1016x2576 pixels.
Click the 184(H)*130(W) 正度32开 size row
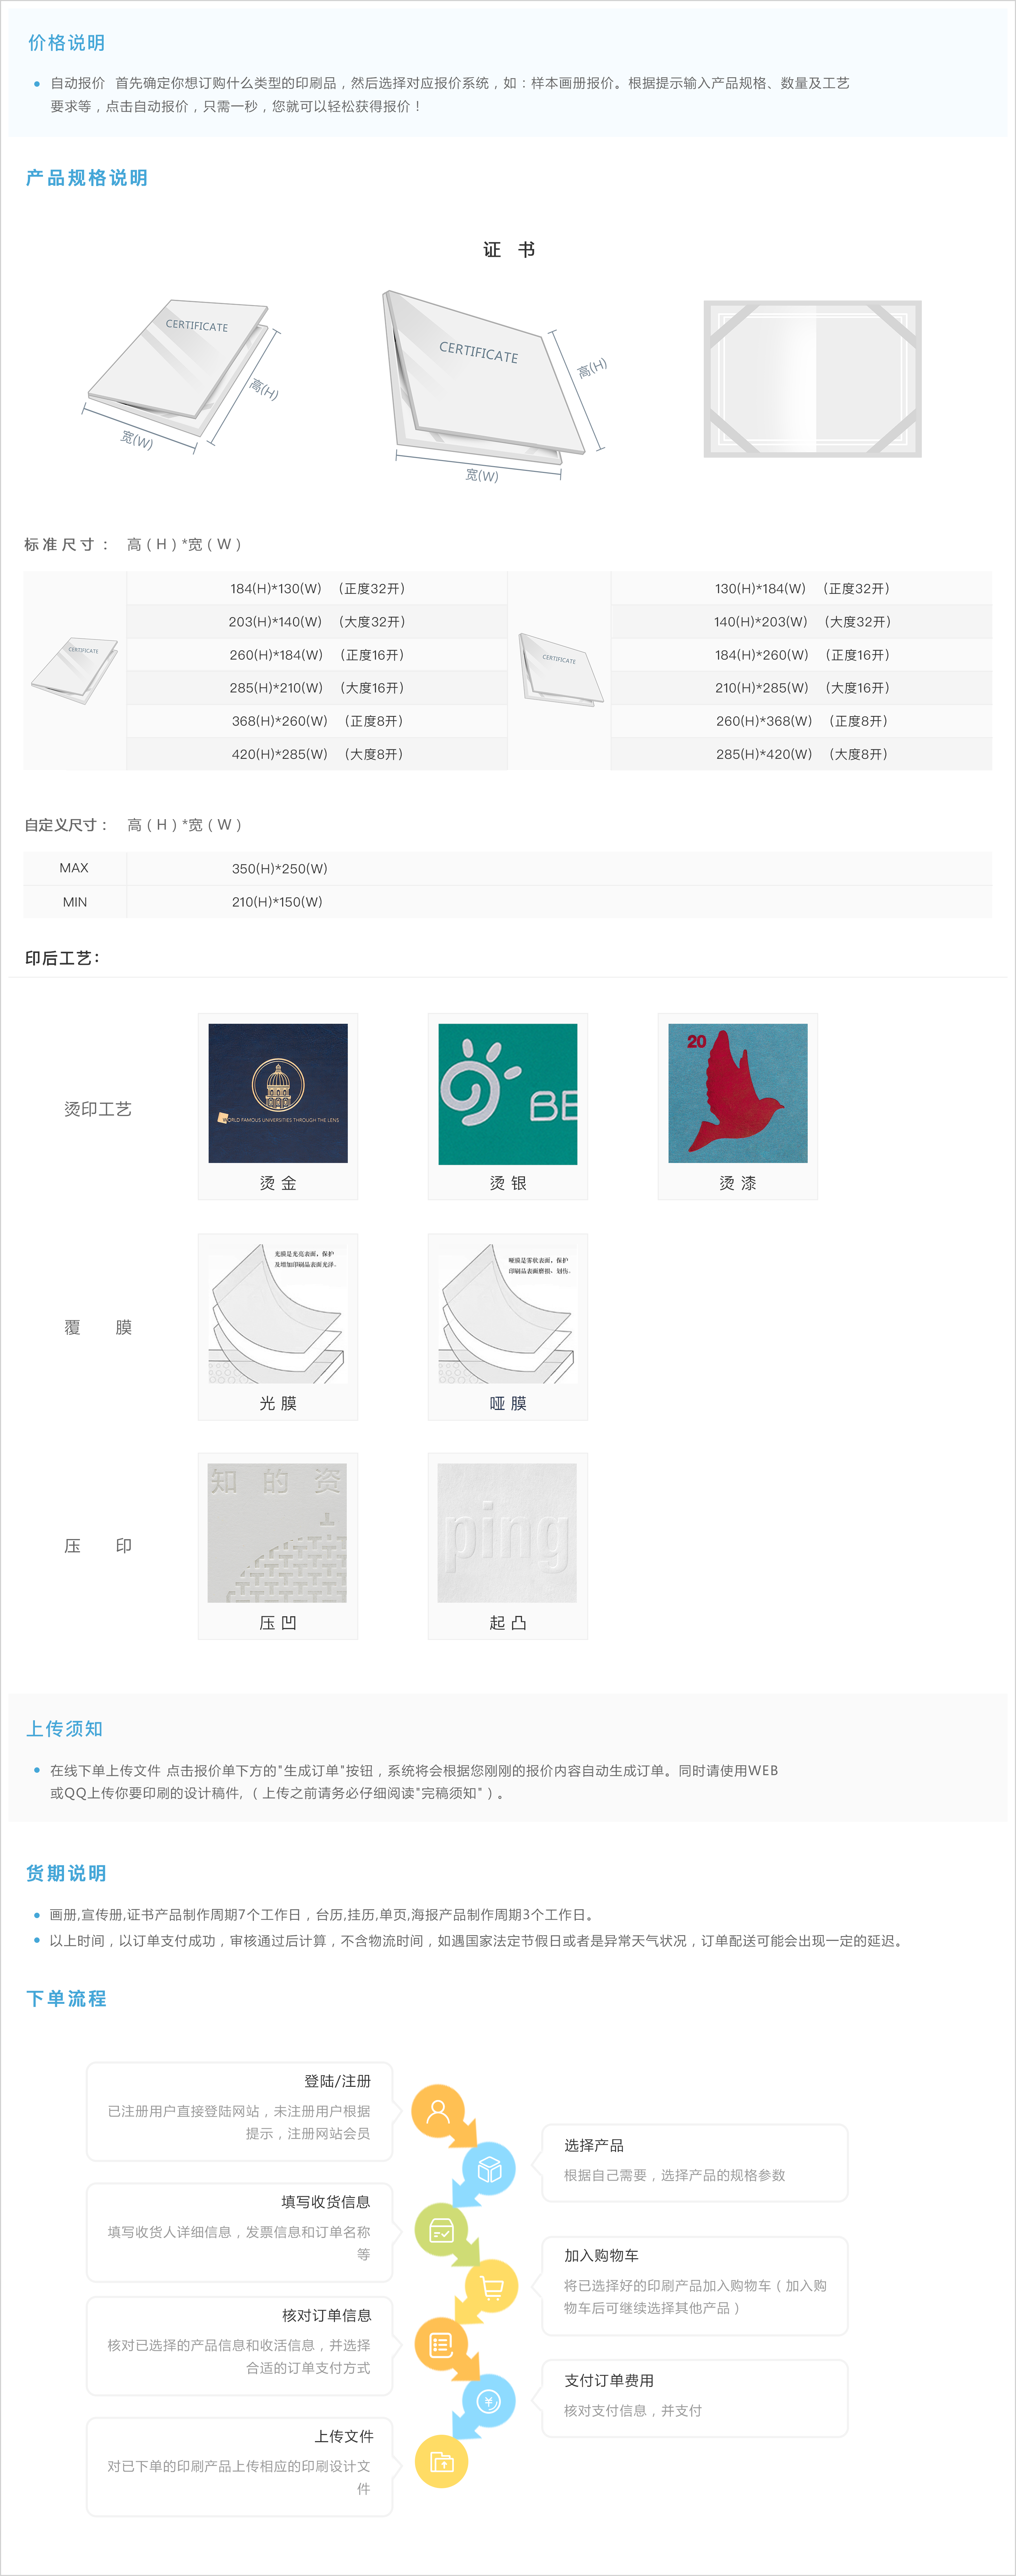(x=317, y=588)
